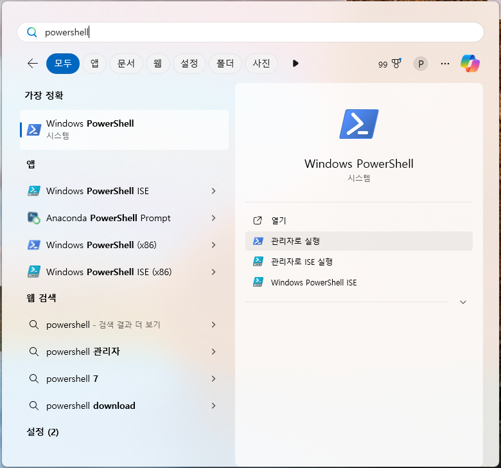
Task: Open Windows PowerShell ISE in preview pane
Action: click(x=359, y=282)
